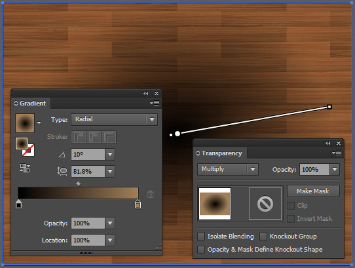The height and width of the screenshot is (268, 355).
Task: Open the gradient angle dropdown arrow
Action: click(x=110, y=154)
